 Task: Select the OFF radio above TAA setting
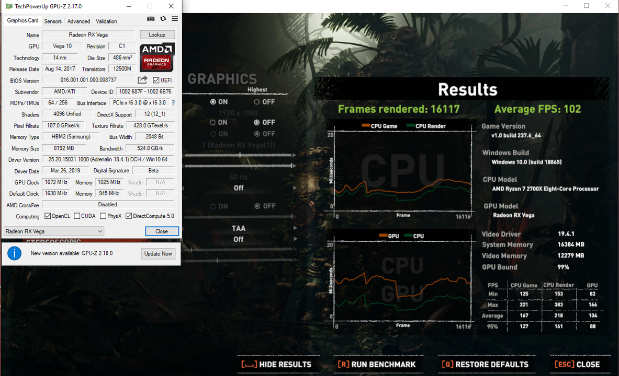pos(257,206)
